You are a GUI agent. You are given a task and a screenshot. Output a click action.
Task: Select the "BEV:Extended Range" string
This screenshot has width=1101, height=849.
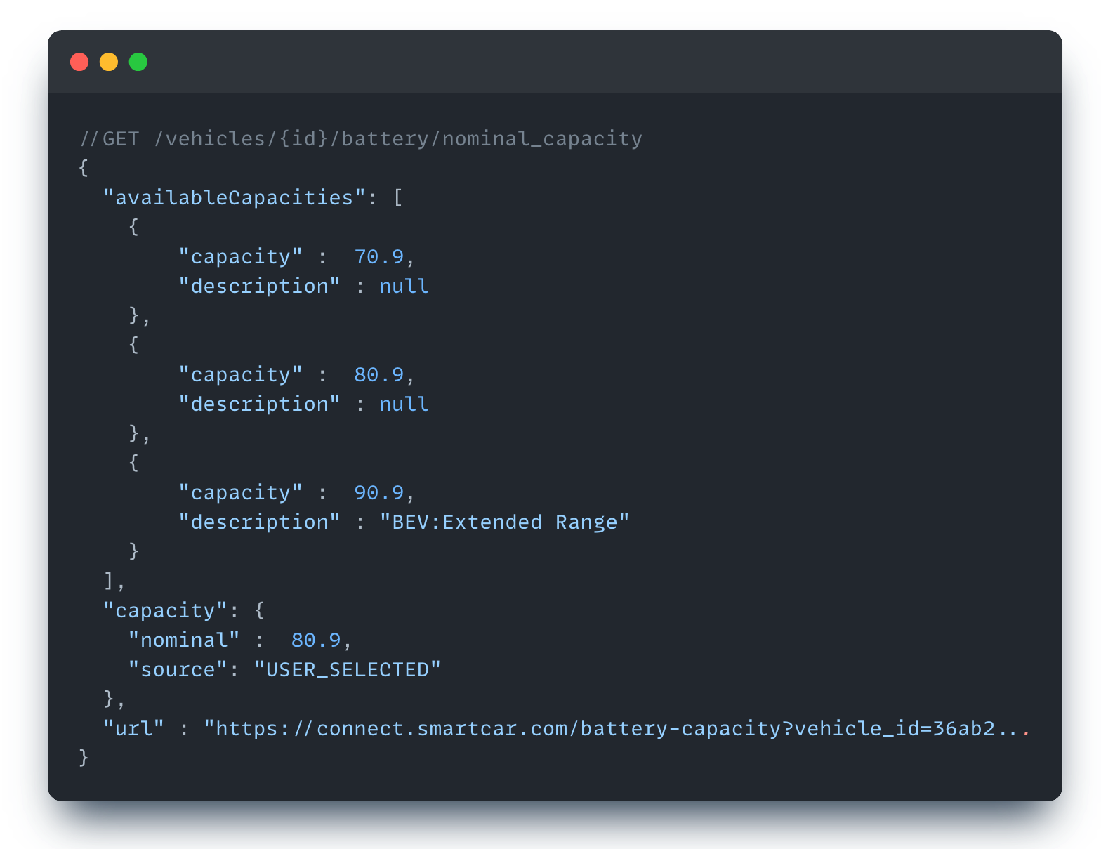[x=504, y=522]
